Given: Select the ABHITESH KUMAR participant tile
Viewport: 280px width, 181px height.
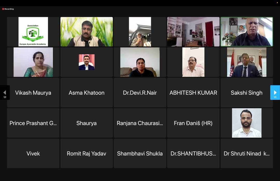Looking at the screenshot, I should [193, 92].
